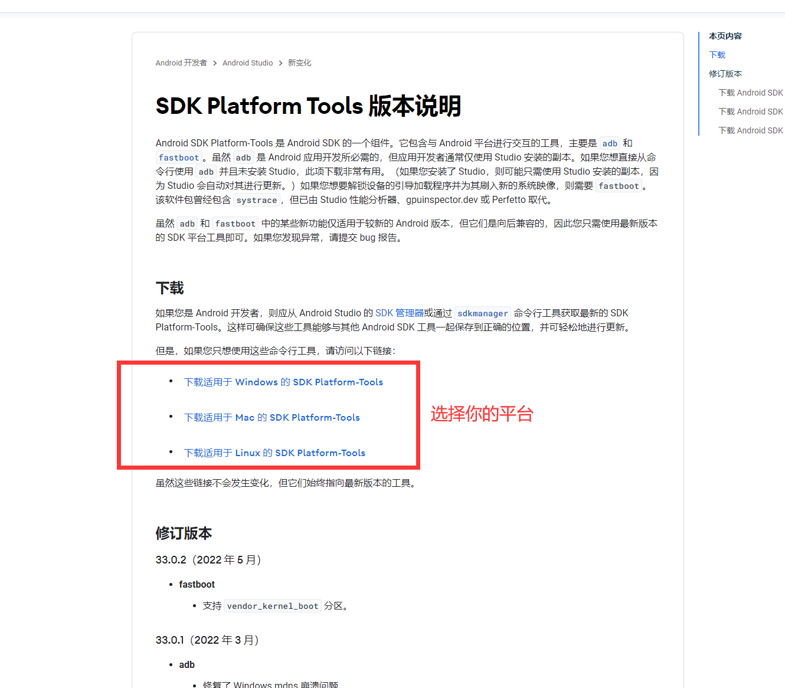Download SDK Platform-Tools for Linux
The width and height of the screenshot is (785, 688).
(274, 453)
